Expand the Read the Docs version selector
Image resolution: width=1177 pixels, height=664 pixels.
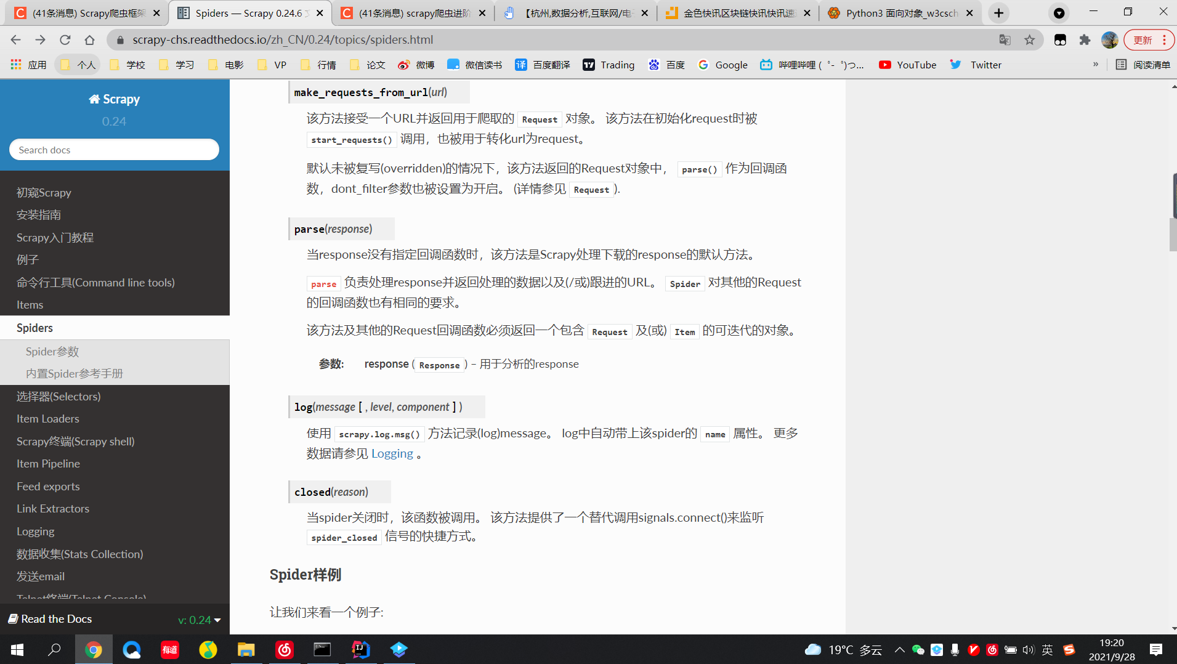point(199,620)
